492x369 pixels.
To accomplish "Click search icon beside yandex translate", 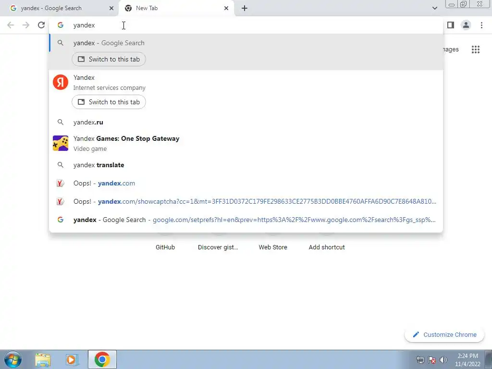I will tap(61, 165).
